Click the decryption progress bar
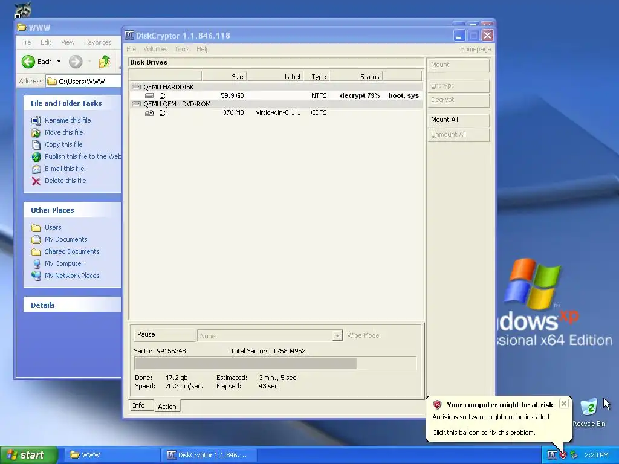The height and width of the screenshot is (464, 619). 276,363
